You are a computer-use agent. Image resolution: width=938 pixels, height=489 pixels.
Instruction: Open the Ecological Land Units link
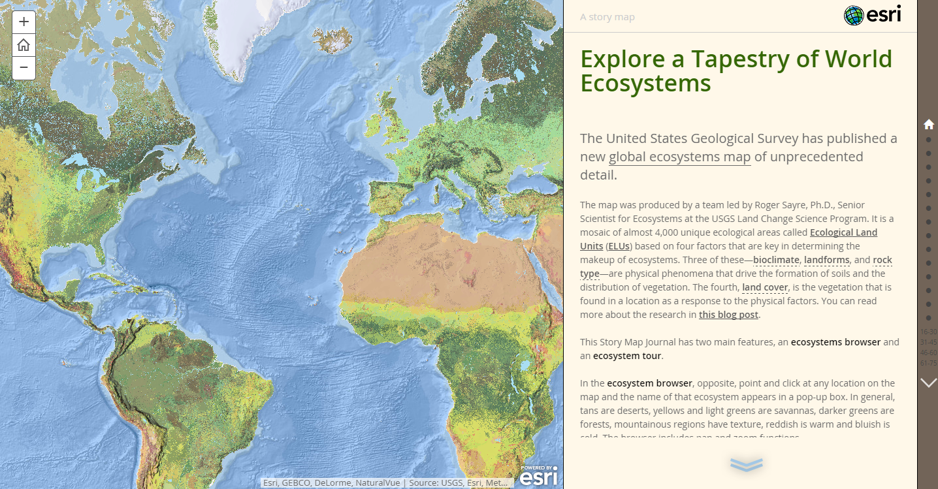click(843, 232)
